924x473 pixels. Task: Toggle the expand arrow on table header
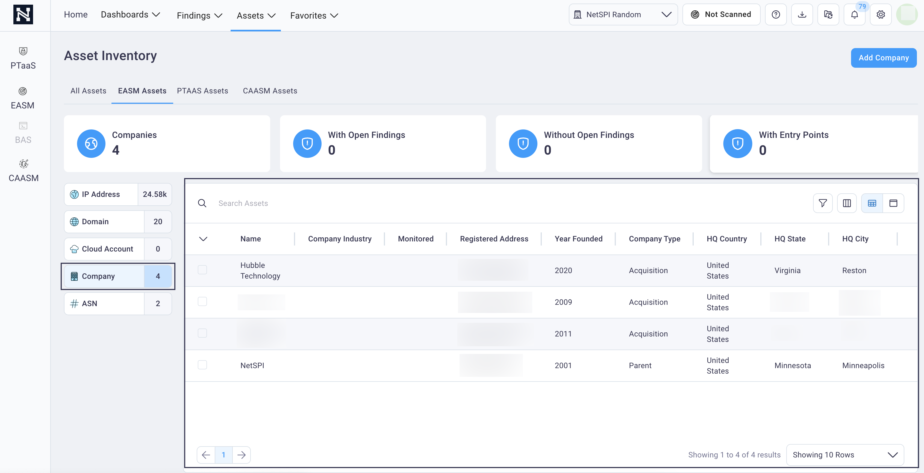[203, 238]
